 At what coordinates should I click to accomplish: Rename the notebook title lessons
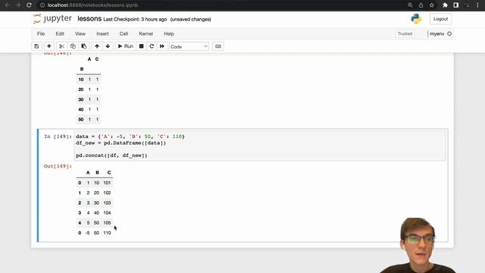click(89, 19)
